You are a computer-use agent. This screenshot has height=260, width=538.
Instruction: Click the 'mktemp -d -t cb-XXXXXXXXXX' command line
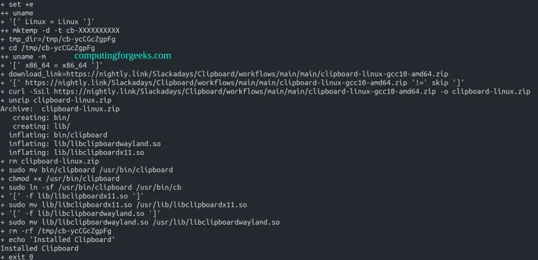point(64,30)
